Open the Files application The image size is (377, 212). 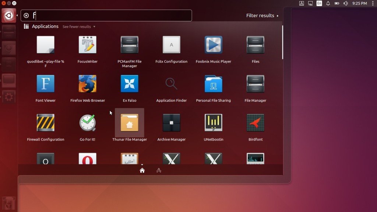(x=256, y=45)
